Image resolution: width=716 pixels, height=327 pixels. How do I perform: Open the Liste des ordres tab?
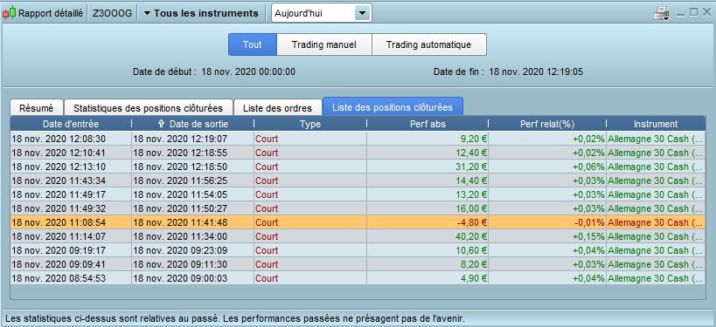[x=278, y=108]
